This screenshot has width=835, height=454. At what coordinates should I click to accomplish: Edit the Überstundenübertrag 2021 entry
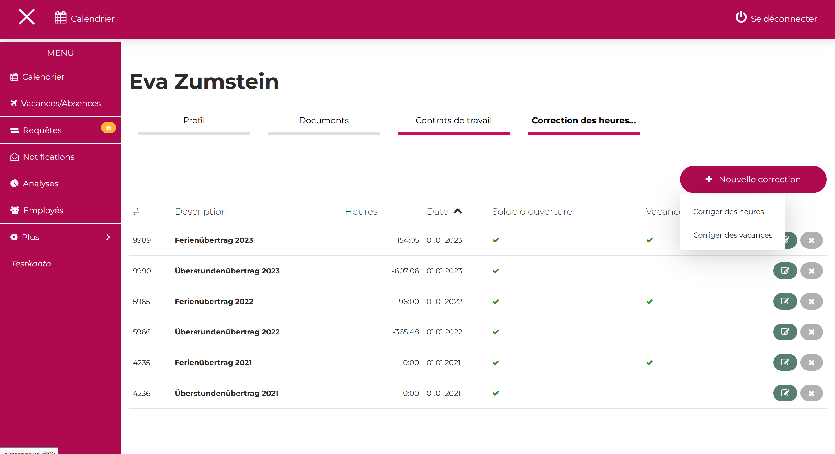[x=785, y=393]
